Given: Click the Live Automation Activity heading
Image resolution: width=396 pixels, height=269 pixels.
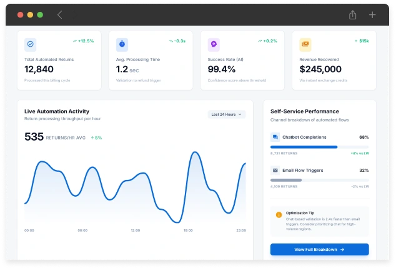Looking at the screenshot, I should click(x=61, y=111).
